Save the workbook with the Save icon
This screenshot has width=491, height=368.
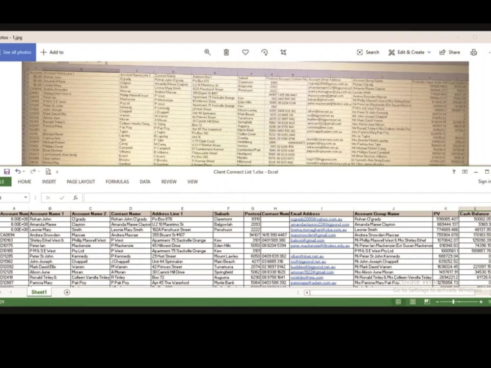tap(7, 171)
